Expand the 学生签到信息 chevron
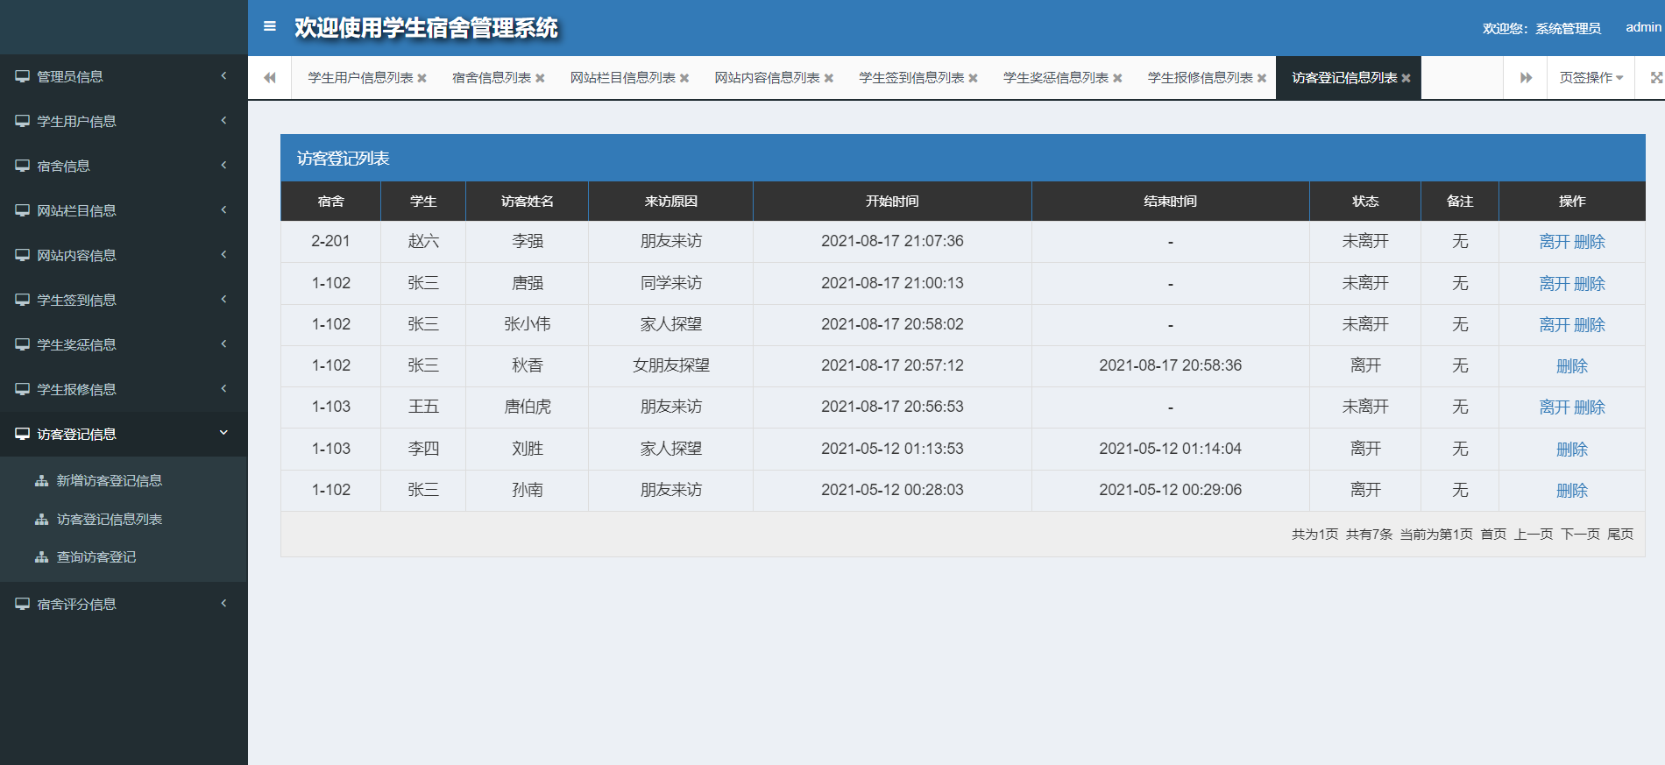The image size is (1665, 765). (x=223, y=299)
